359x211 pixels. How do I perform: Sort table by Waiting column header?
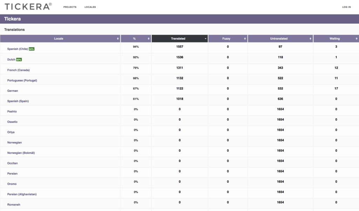(x=336, y=39)
